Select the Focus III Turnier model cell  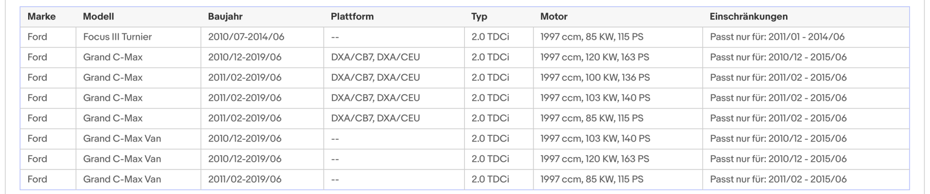pos(138,37)
